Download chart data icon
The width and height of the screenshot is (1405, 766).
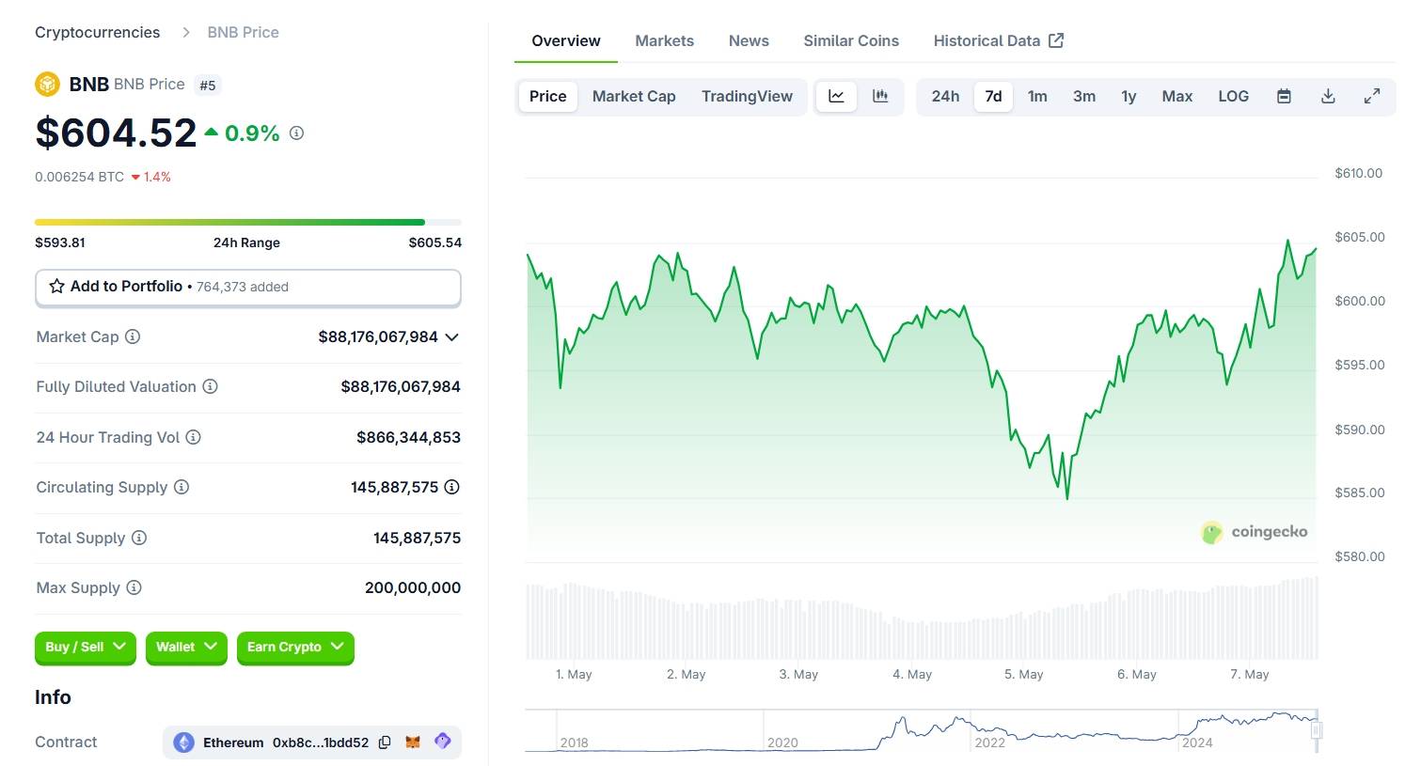tap(1328, 96)
